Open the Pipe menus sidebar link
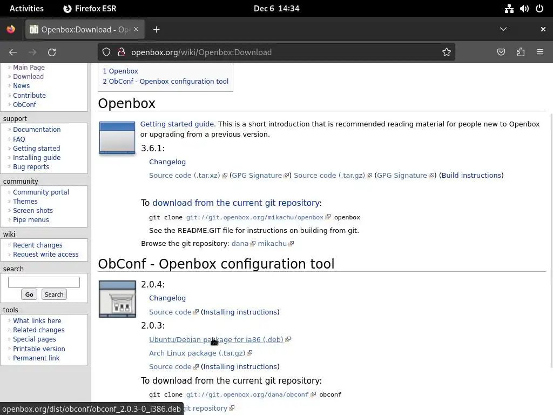 click(31, 219)
